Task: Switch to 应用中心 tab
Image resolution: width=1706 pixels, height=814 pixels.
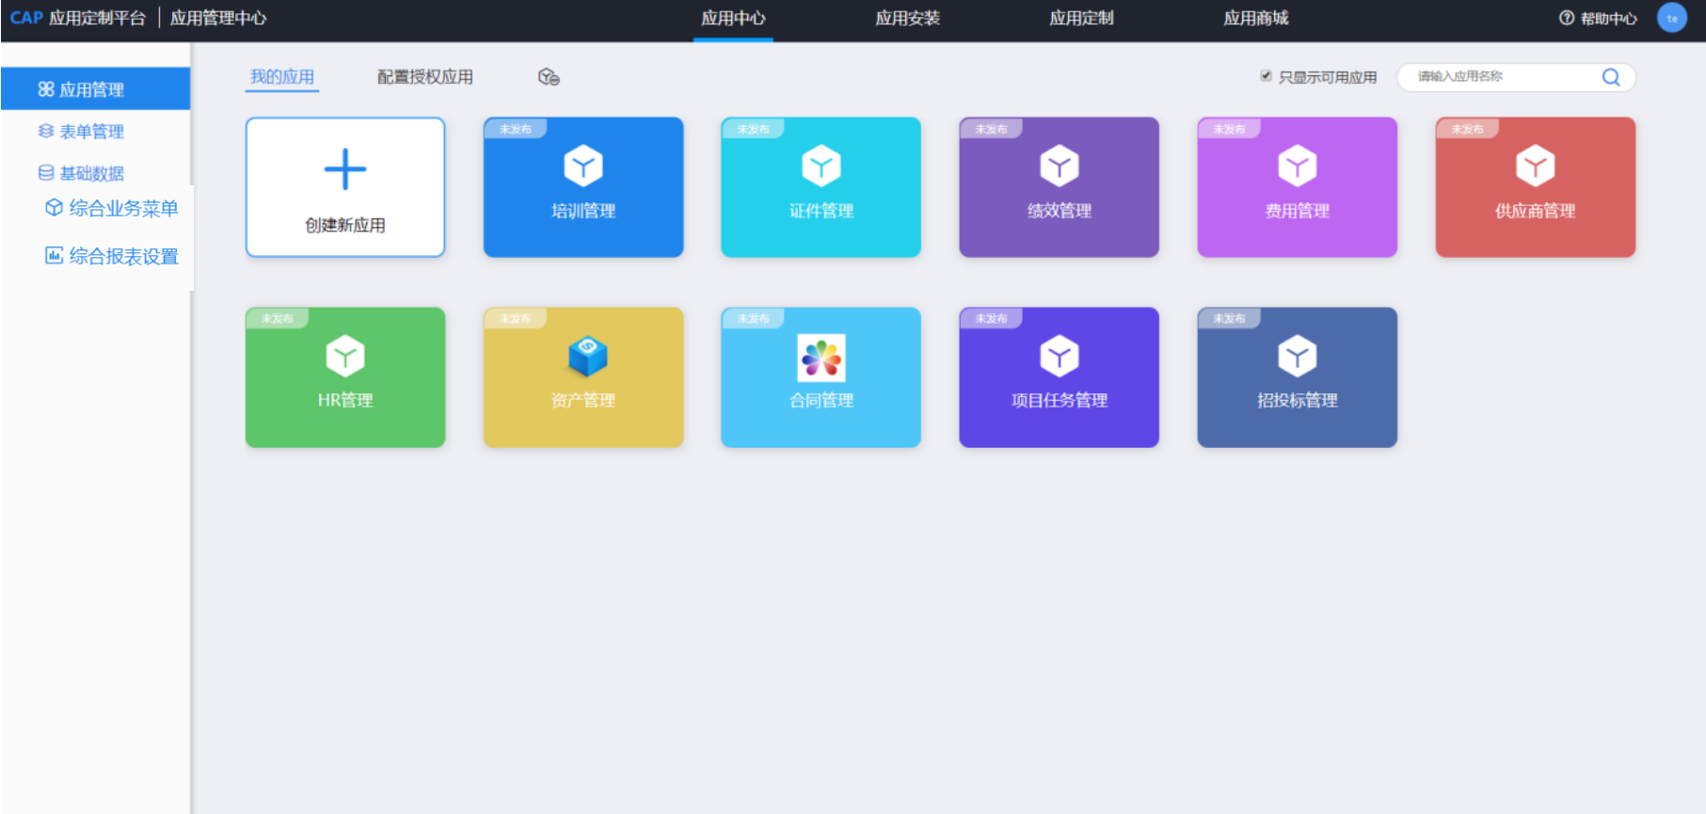Action: 733,18
